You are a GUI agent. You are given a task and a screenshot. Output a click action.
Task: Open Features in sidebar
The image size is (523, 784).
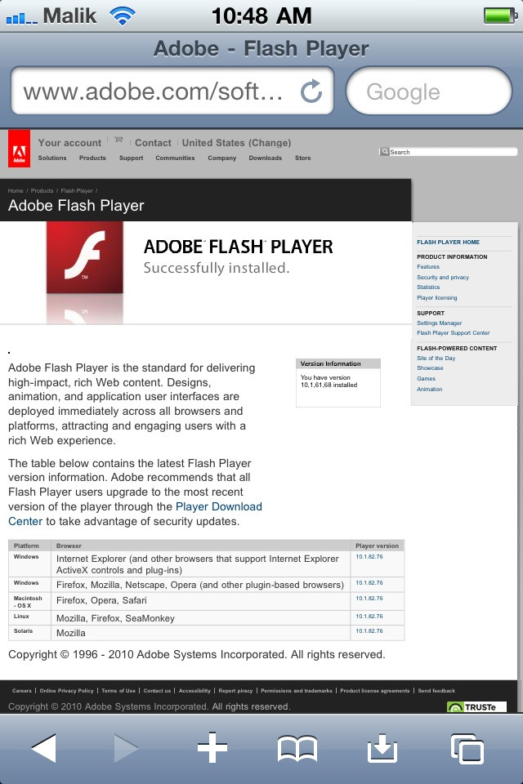coord(428,267)
